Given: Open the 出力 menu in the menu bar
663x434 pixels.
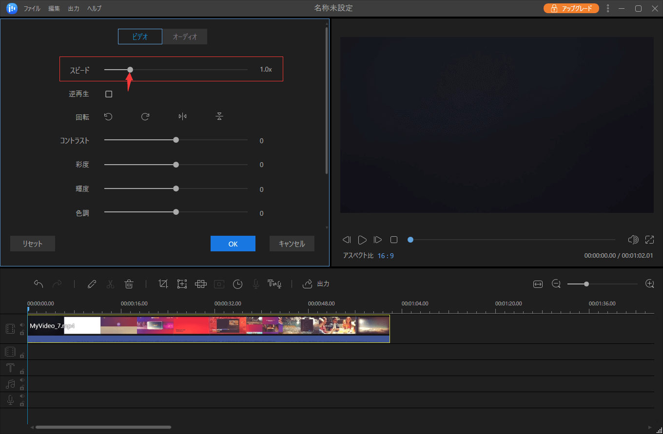Looking at the screenshot, I should (74, 9).
